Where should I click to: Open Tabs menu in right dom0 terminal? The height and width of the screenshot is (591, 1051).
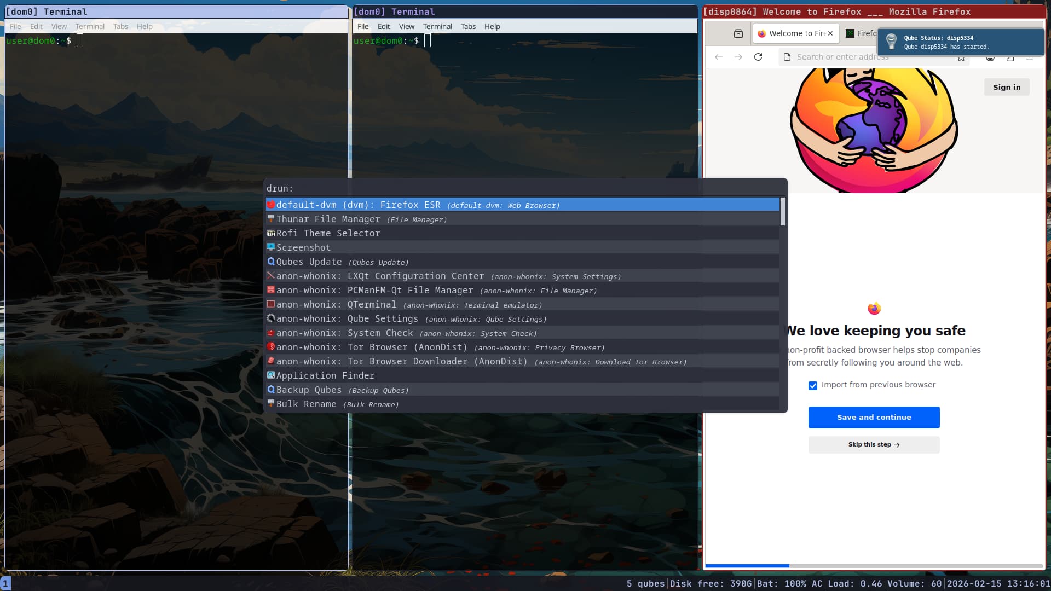[467, 26]
